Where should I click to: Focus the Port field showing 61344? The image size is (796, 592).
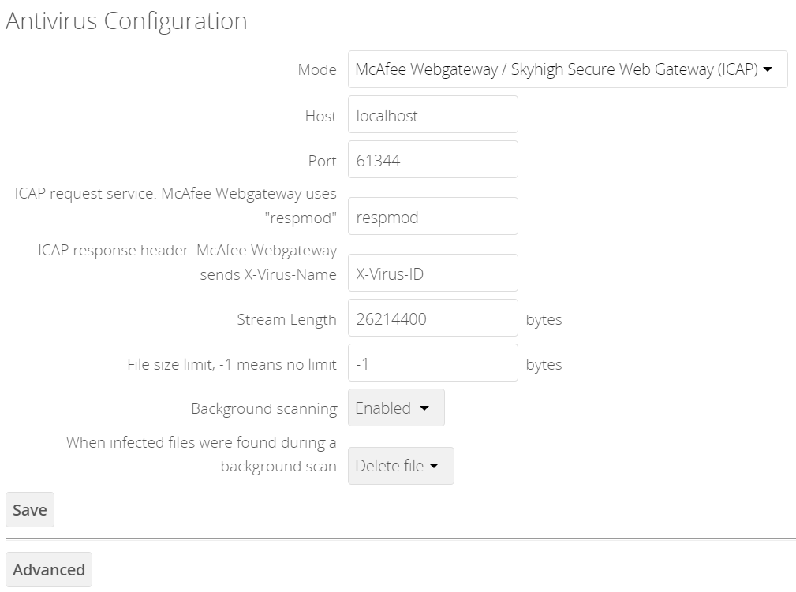point(432,159)
